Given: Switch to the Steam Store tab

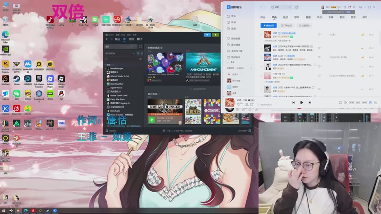Looking at the screenshot, I should [117, 39].
